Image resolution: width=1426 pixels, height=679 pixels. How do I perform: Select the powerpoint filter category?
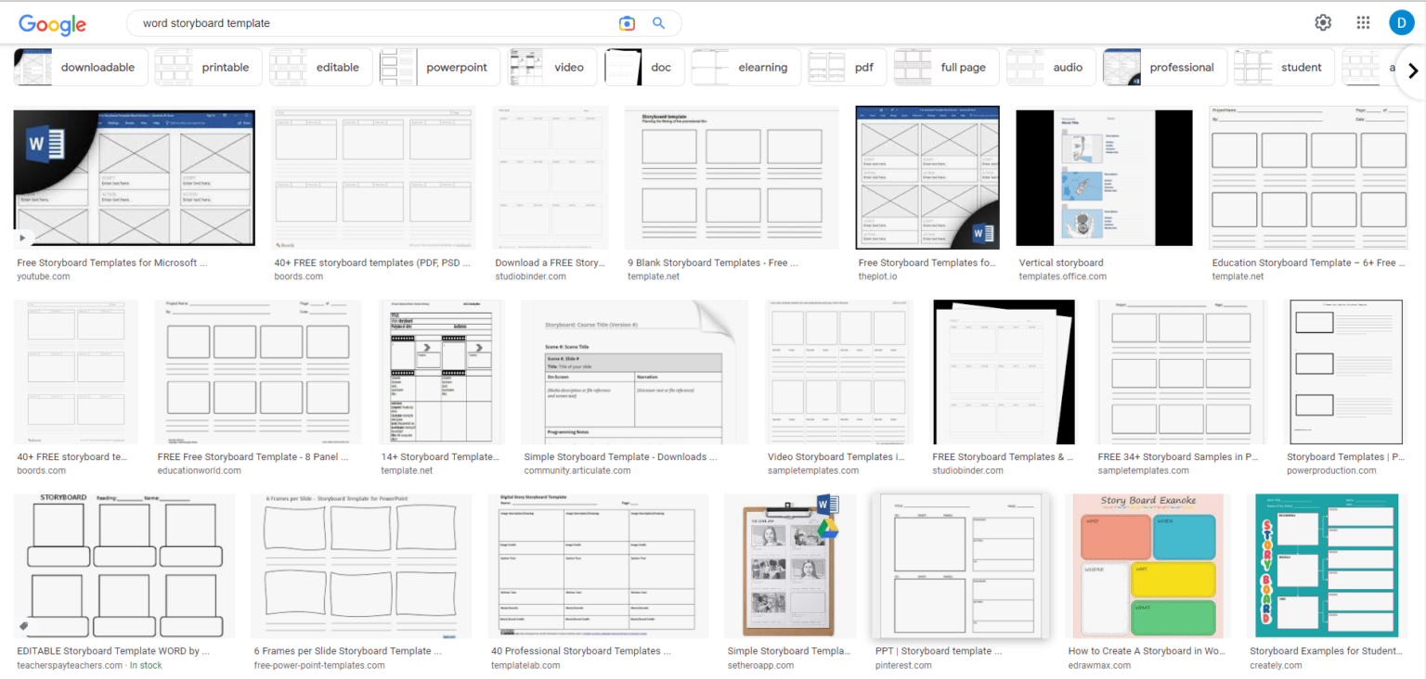pos(455,67)
